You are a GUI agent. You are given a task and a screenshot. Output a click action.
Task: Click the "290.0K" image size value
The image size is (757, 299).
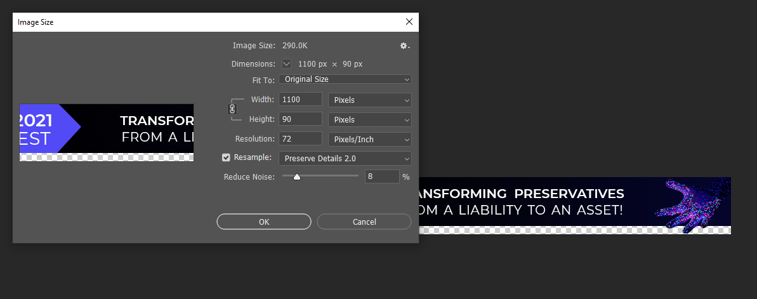pyautogui.click(x=295, y=46)
